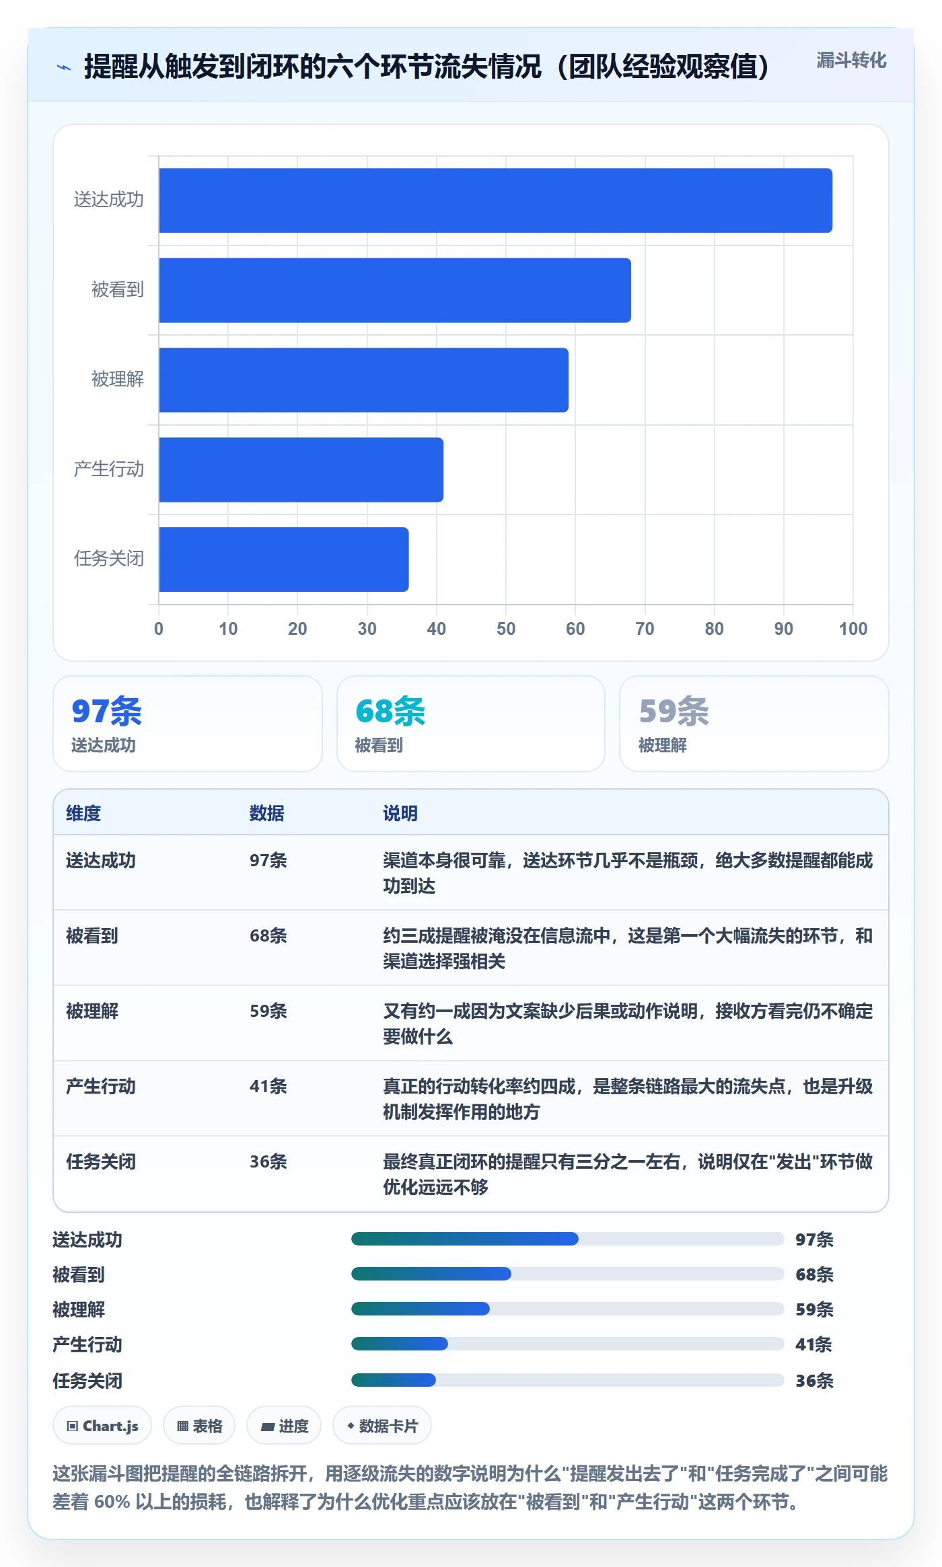Screen dimensions: 942x1567
Task: Click the 任务关闭 progress bar
Action: (568, 1380)
